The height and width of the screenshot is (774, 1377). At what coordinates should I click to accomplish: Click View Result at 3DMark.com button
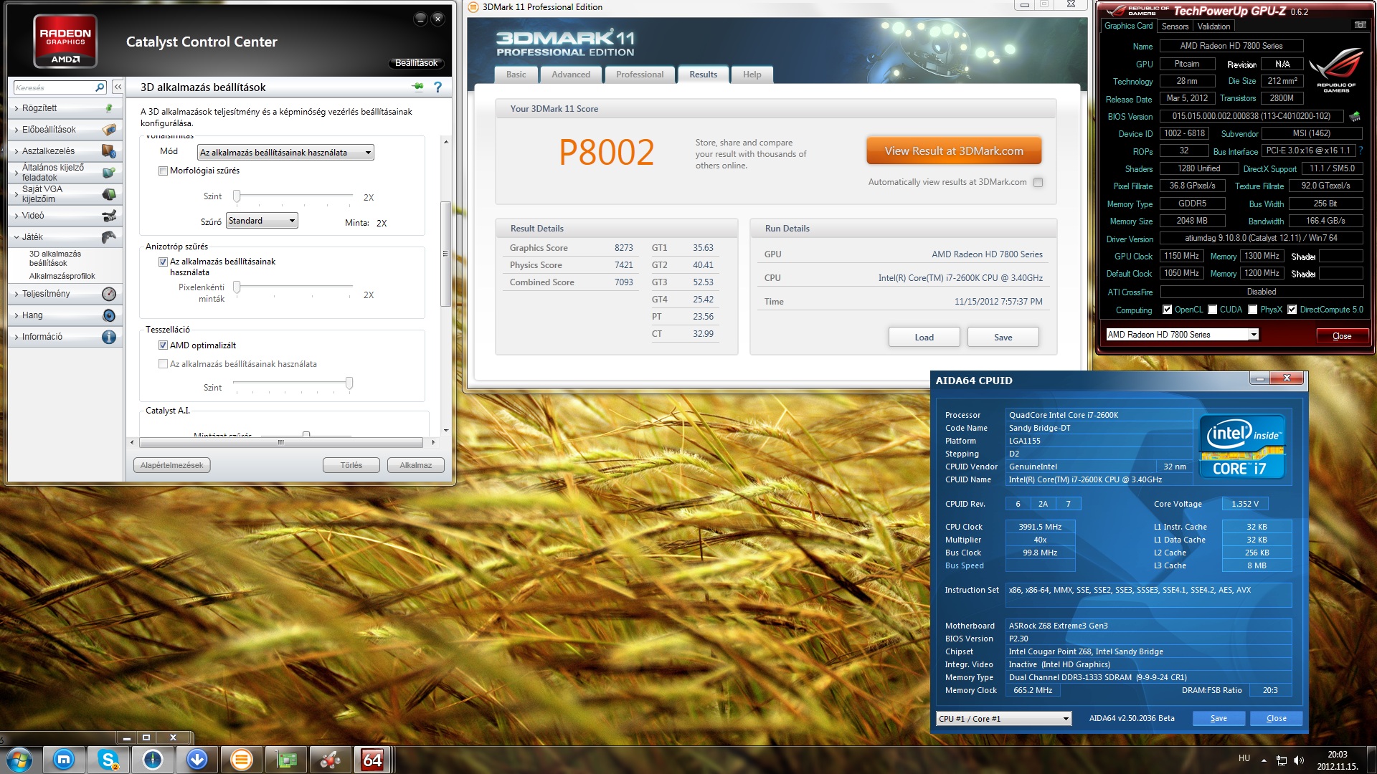[x=953, y=151]
